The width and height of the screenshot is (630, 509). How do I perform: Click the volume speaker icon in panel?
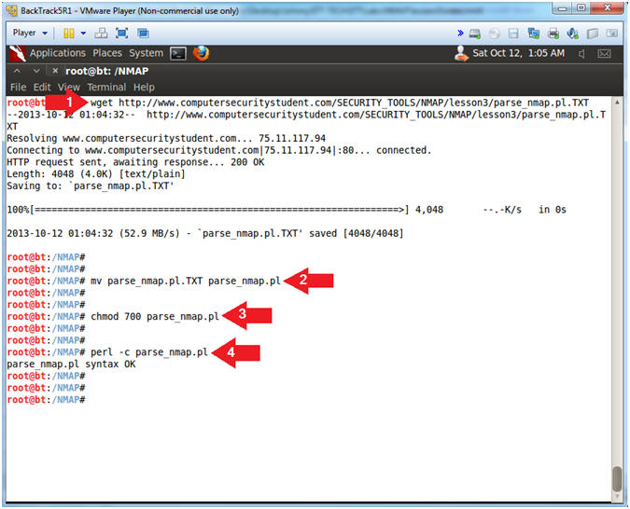pos(581,54)
